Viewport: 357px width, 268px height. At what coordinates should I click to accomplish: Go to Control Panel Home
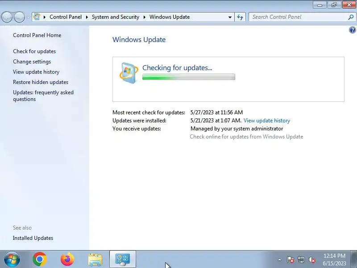point(37,35)
